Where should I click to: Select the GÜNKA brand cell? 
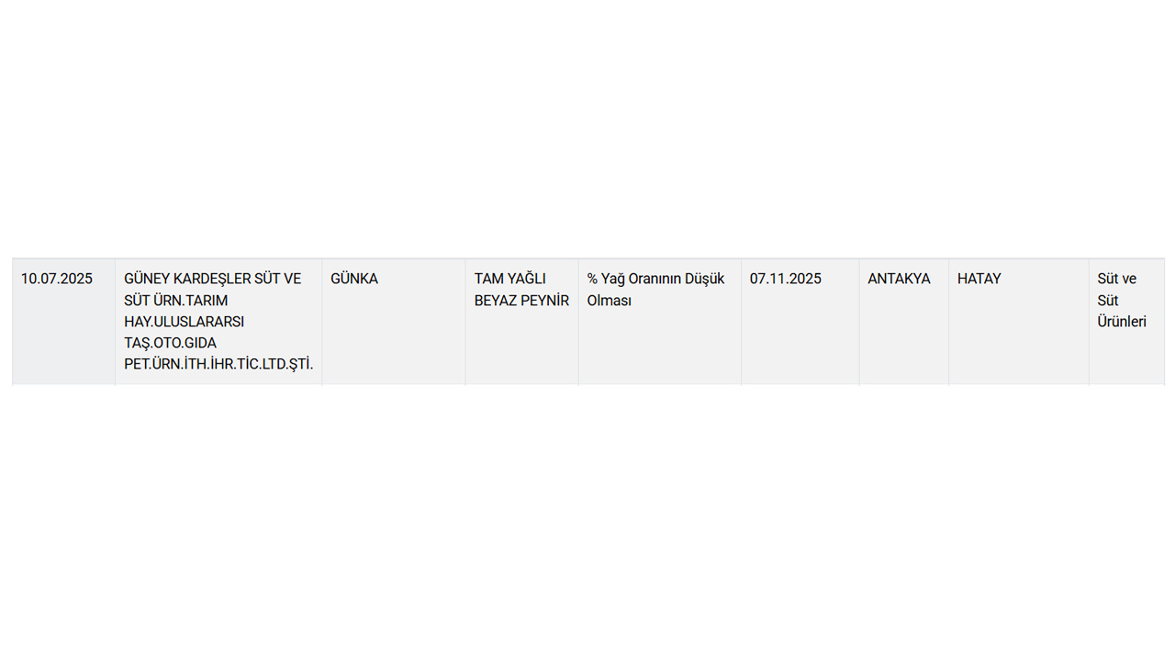393,322
